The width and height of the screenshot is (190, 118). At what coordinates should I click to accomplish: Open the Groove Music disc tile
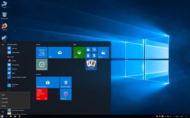pos(94,50)
